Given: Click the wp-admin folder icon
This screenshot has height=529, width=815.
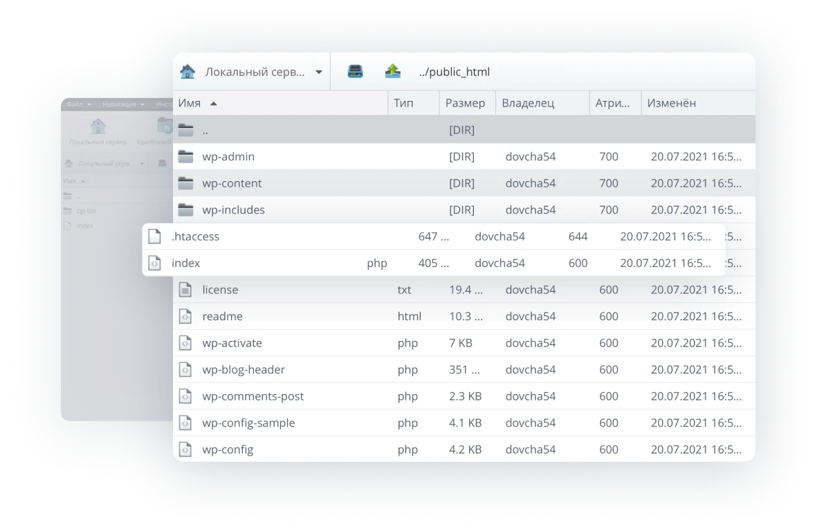Looking at the screenshot, I should [185, 156].
